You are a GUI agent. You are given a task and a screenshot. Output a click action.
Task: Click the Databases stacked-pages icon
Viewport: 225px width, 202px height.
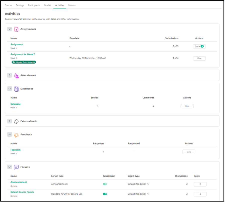click(x=16, y=89)
